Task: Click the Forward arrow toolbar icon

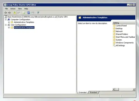Action: [10, 13]
